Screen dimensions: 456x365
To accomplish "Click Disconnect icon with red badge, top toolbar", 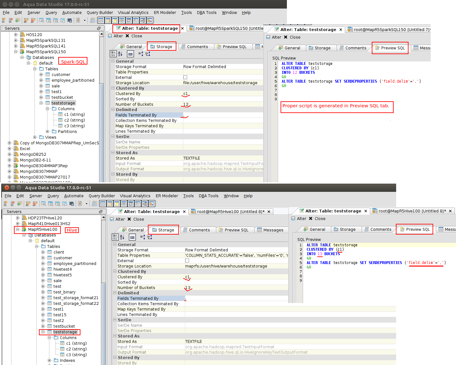I will [33, 20].
